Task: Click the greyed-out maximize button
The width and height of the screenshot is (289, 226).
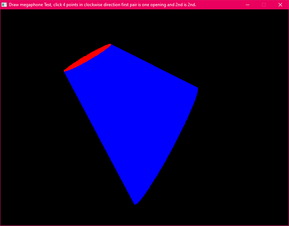Action: point(264,5)
